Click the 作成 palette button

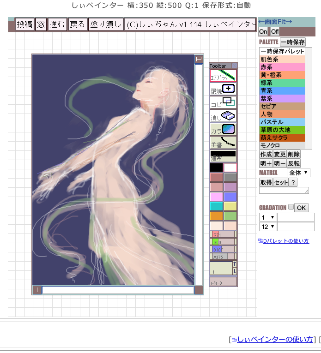point(266,155)
